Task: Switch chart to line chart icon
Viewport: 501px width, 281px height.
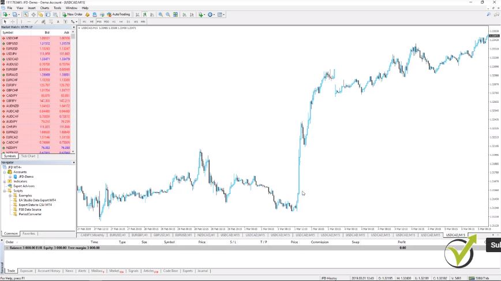Action: (x=152, y=14)
